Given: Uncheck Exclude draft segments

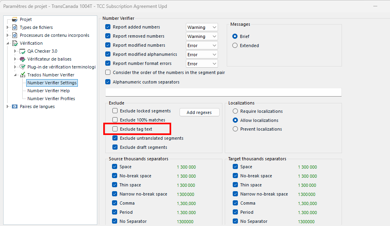Looking at the screenshot, I should 115,147.
